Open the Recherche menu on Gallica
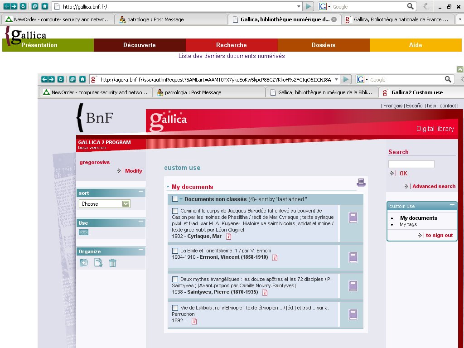The image size is (464, 348). pyautogui.click(x=232, y=45)
